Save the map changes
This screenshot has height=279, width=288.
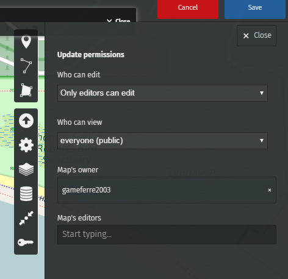[255, 9]
